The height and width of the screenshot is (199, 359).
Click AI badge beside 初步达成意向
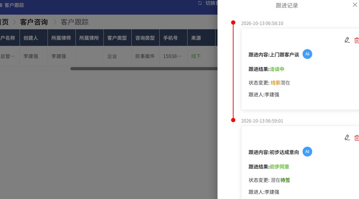coord(307,152)
